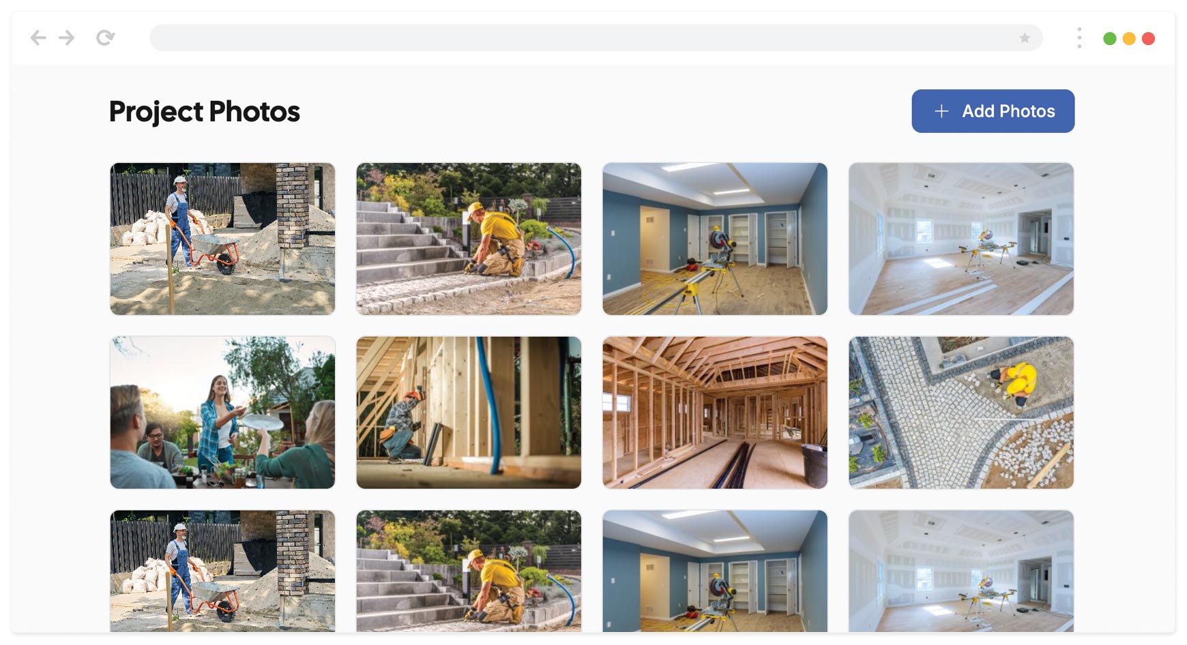Screen dimensions: 1187x645
Task: Open the wheelbarrow worker photo in first row
Action: pos(222,239)
